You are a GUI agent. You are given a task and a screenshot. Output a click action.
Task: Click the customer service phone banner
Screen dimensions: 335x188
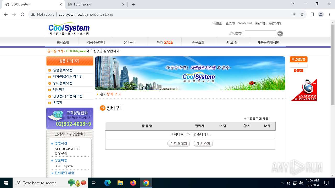[x=70, y=119]
